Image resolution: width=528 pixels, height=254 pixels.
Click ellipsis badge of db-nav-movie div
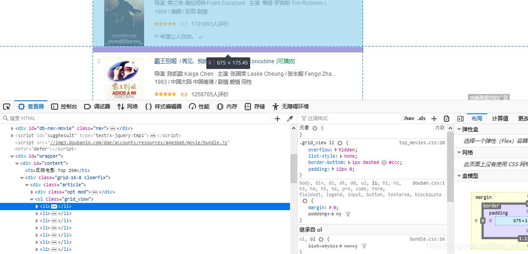point(113,129)
